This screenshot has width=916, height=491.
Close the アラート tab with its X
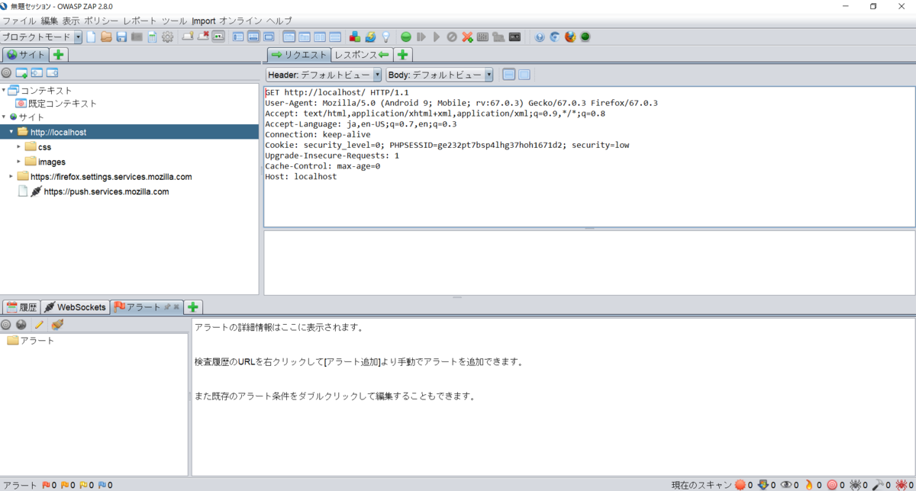pyautogui.click(x=176, y=307)
